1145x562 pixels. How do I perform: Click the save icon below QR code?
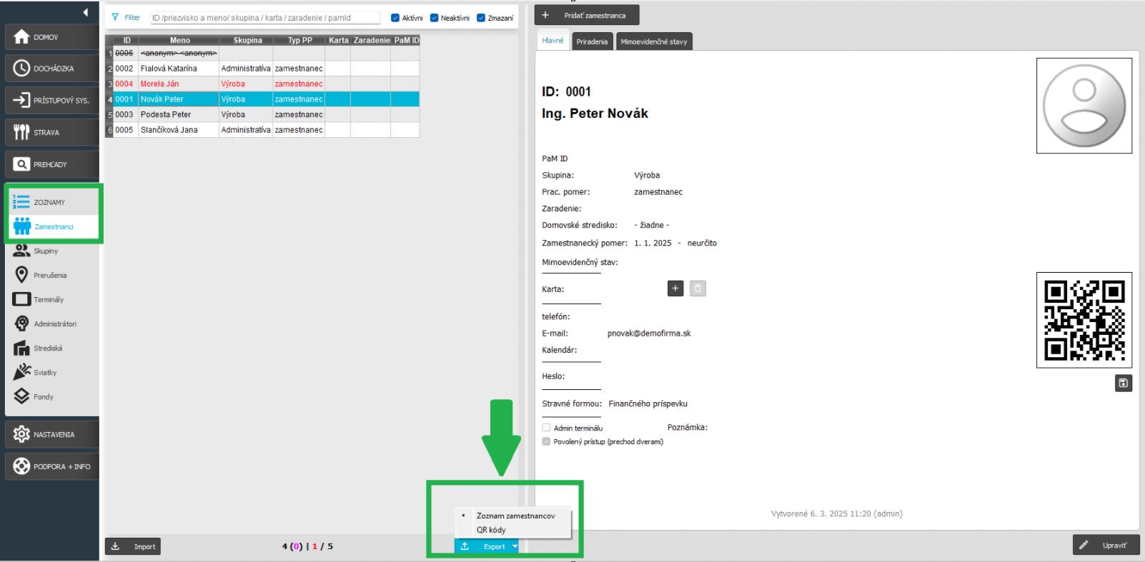coord(1123,383)
